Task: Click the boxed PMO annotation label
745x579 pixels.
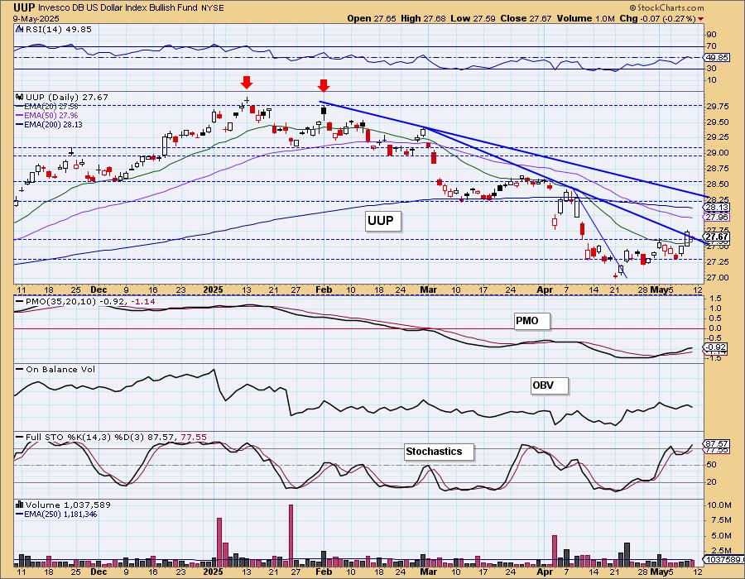Action: [531, 321]
